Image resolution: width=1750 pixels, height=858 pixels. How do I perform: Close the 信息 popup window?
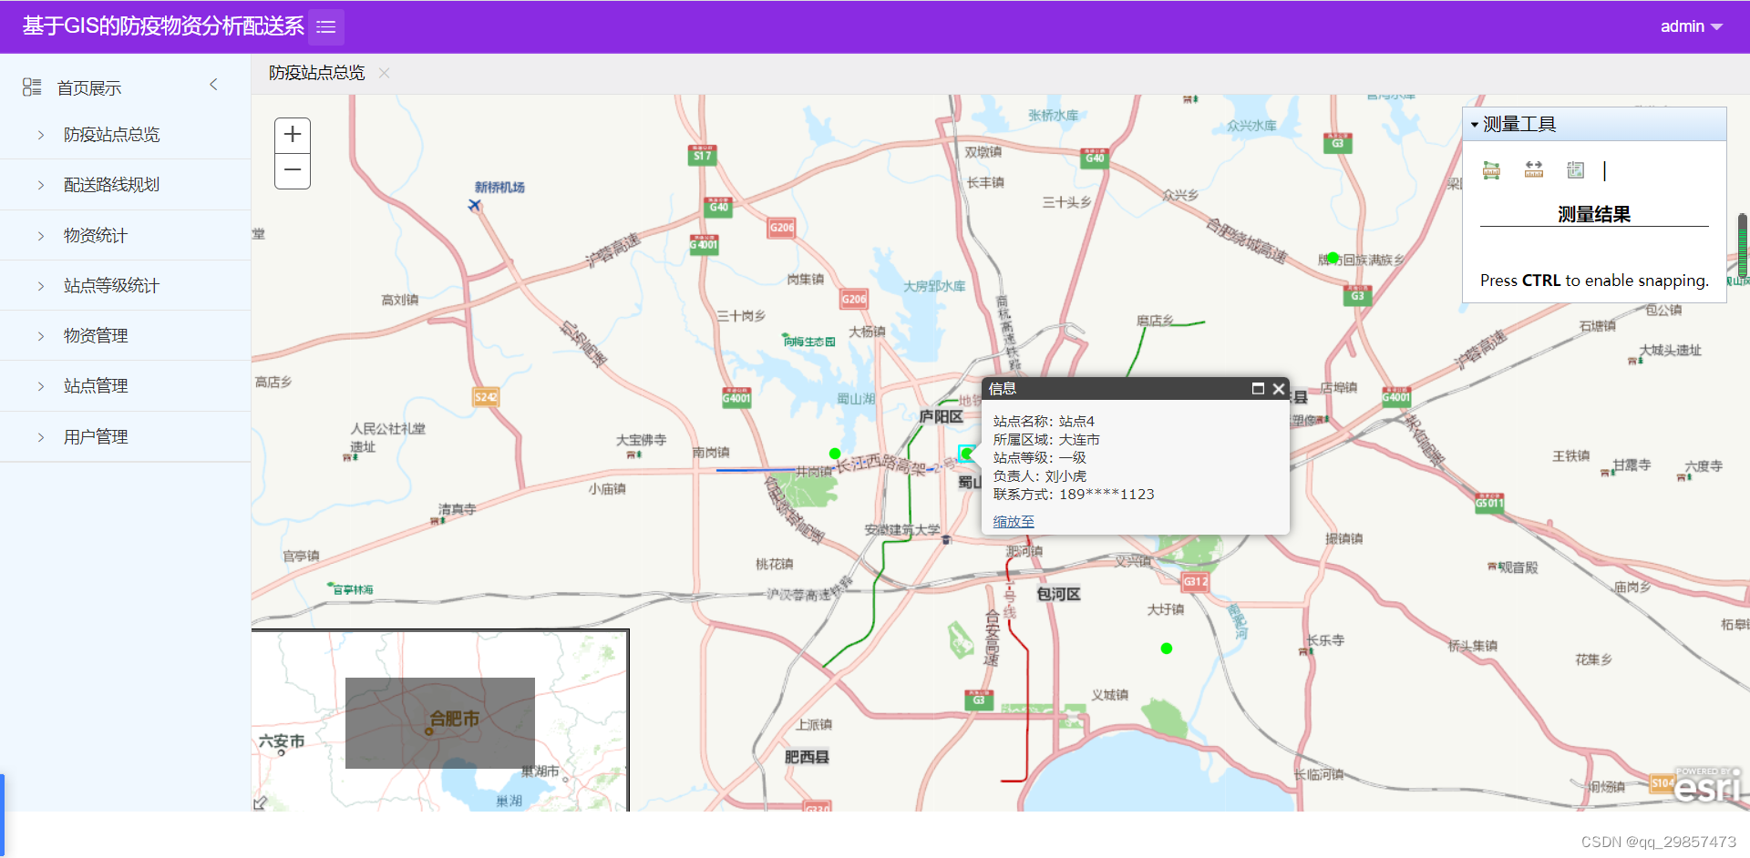1279,388
